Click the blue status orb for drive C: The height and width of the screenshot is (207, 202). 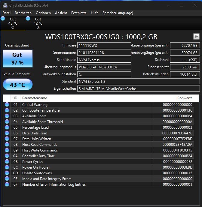click(3, 19)
